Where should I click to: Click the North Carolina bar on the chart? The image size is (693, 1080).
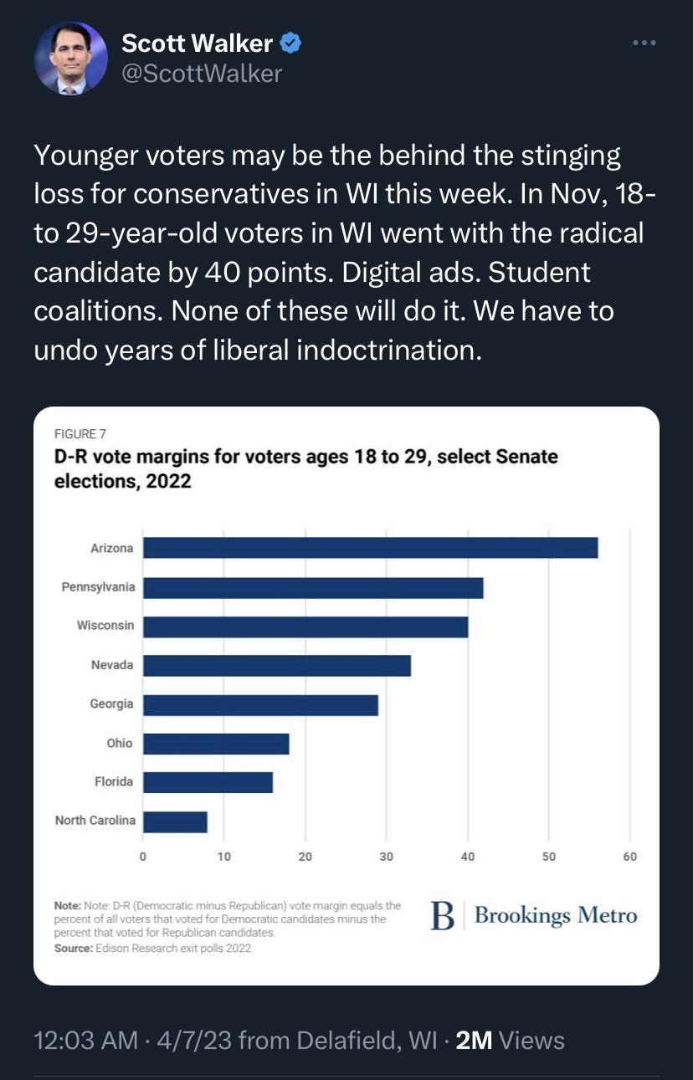(176, 820)
